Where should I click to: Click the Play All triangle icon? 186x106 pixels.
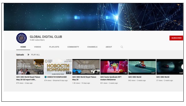click(29, 55)
